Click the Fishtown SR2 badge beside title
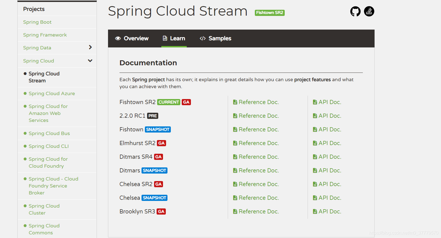This screenshot has height=238, width=441. 270,13
